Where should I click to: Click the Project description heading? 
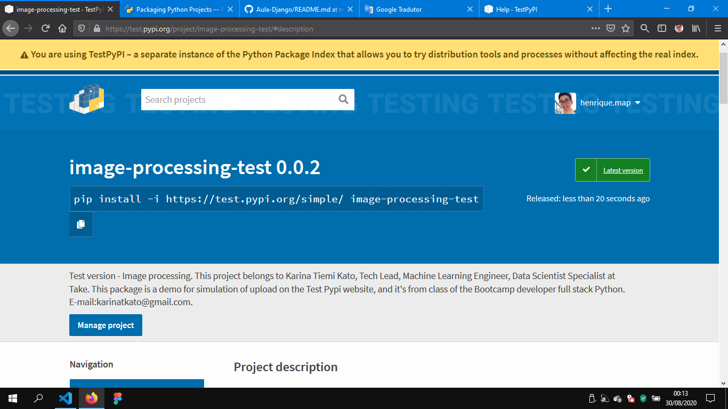[x=286, y=367]
